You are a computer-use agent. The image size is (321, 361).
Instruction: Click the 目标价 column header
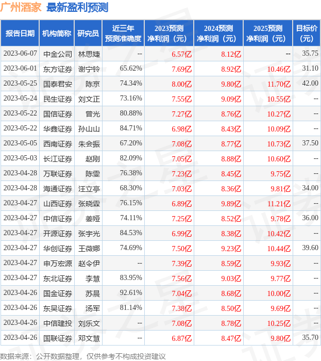pyautogui.click(x=307, y=34)
